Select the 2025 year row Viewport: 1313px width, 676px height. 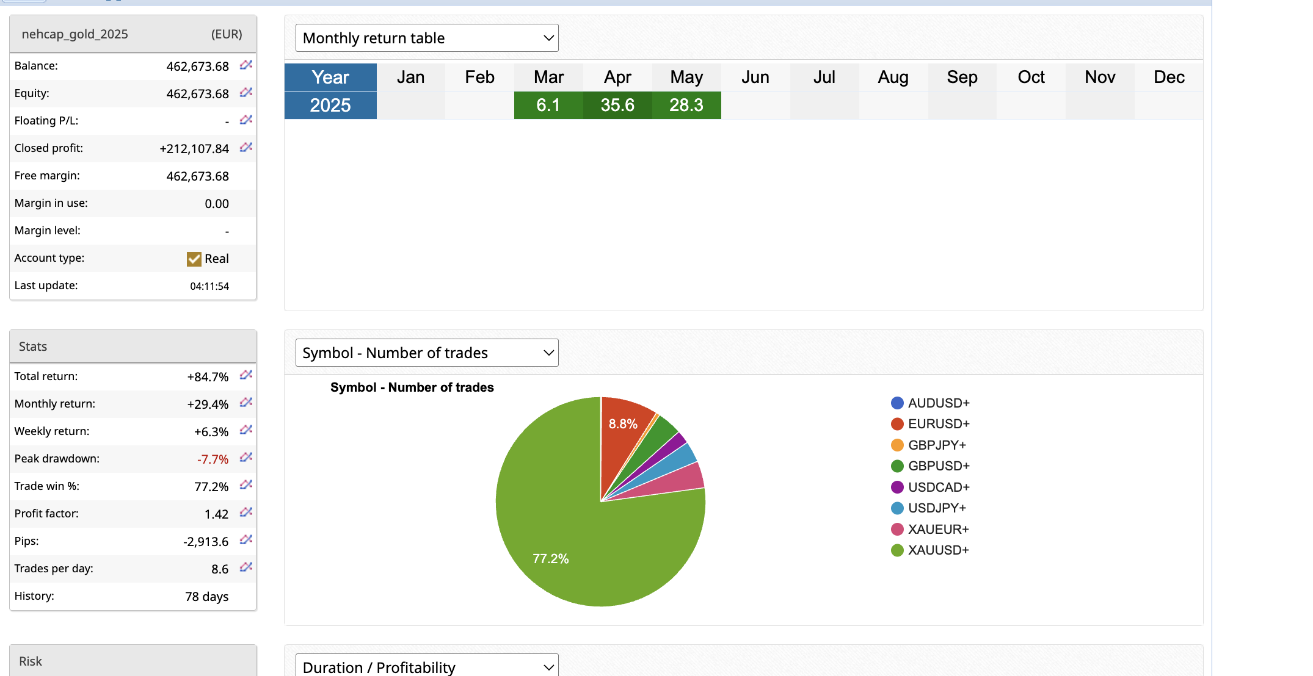[x=330, y=106]
